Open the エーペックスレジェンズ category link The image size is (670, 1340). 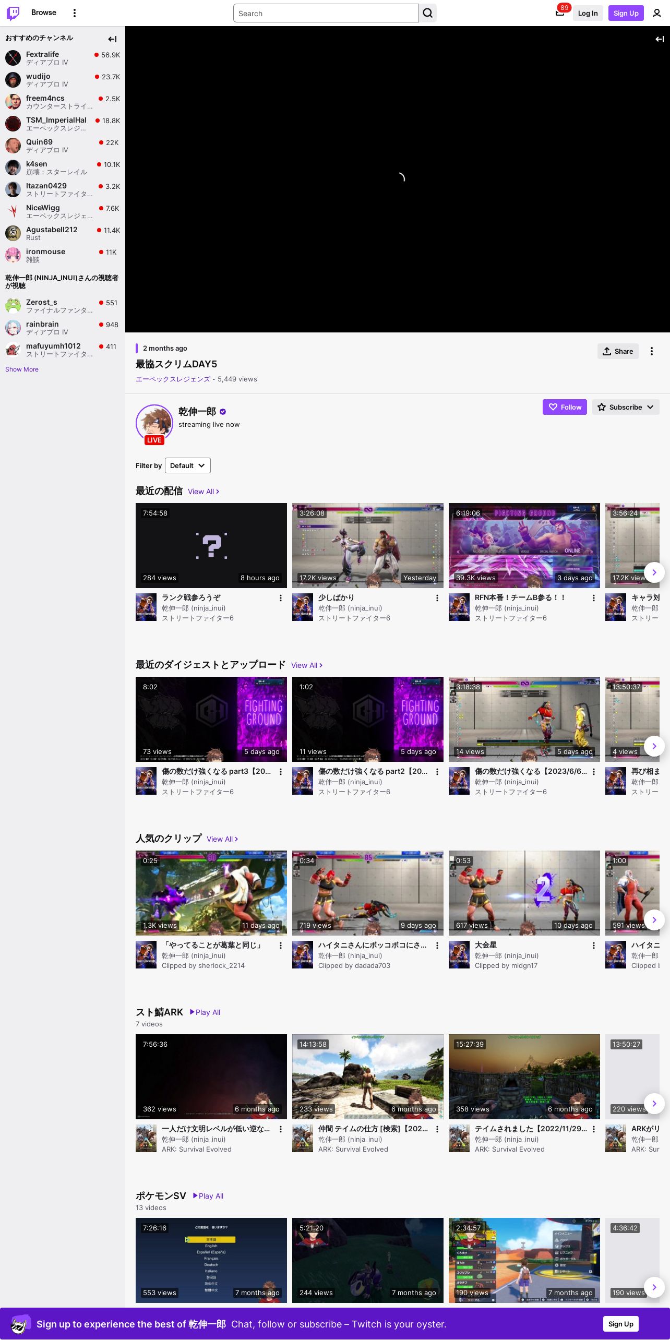[173, 379]
